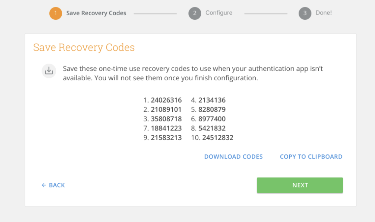The height and width of the screenshot is (222, 375).
Task: Click the step 1 orange circle
Action: 56,14
